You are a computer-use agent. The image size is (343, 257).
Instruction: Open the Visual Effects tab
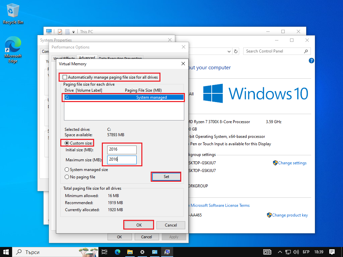click(x=64, y=58)
